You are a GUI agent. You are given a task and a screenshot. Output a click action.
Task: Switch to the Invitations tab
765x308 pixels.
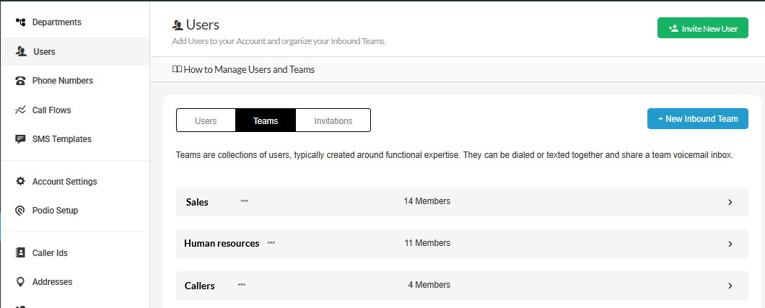333,120
